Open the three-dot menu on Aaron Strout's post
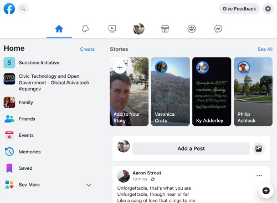The image size is (277, 203). tap(259, 175)
